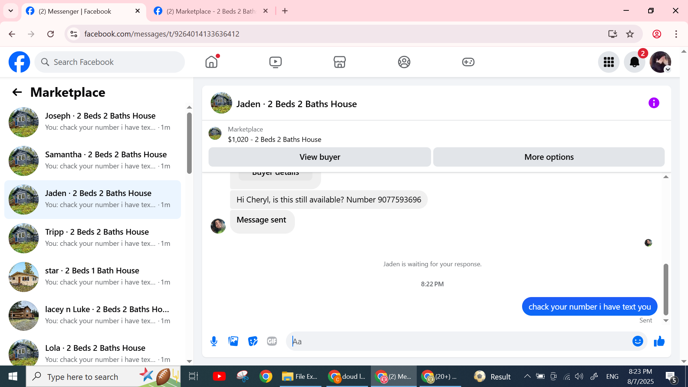
Task: Open the volume control in system tray
Action: click(579, 376)
